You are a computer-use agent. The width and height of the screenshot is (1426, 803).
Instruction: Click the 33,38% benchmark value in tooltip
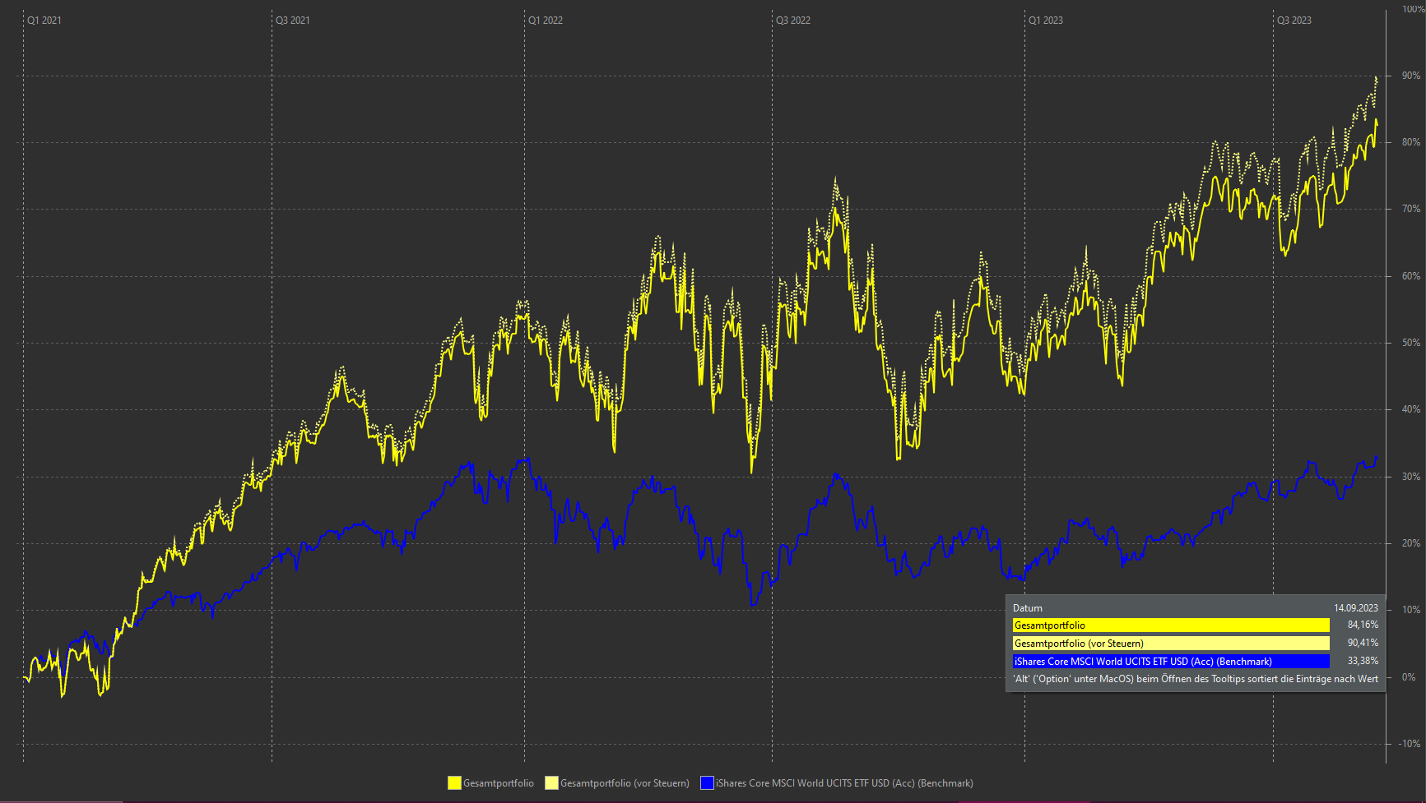point(1363,661)
